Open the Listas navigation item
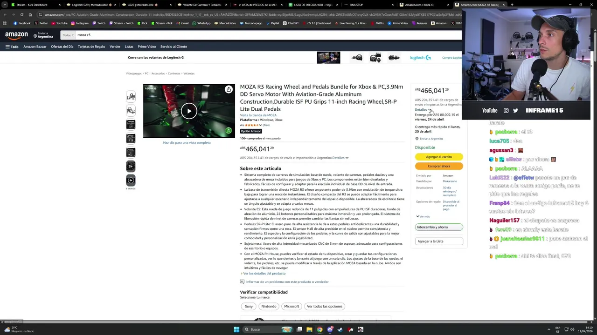 129,47
